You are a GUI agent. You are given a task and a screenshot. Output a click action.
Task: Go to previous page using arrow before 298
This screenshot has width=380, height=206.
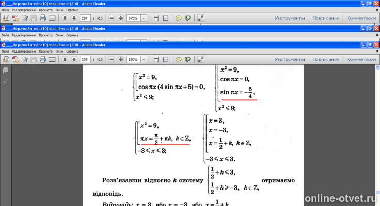point(65,59)
